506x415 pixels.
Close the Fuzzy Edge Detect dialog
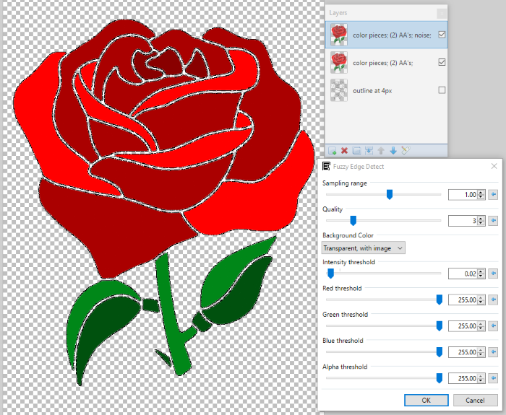click(494, 166)
